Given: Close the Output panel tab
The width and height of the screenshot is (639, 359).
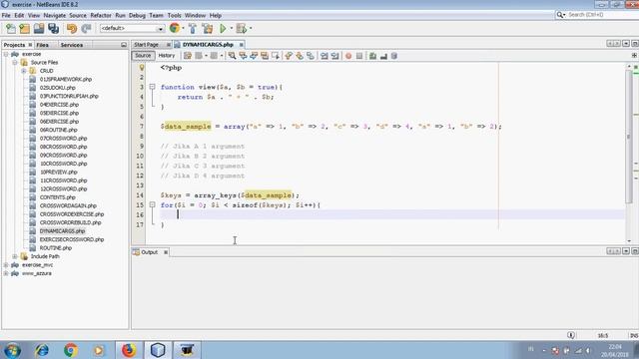Looking at the screenshot, I should point(166,252).
